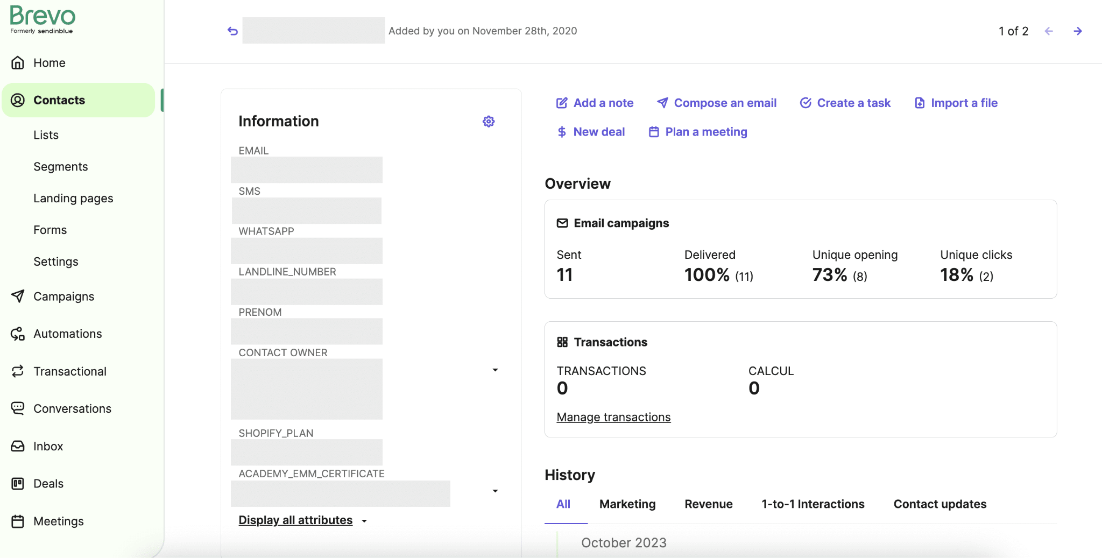Click the Create a task checkmark icon
The width and height of the screenshot is (1102, 558).
tap(806, 103)
